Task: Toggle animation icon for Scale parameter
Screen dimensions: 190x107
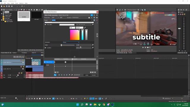Action: click(93, 45)
